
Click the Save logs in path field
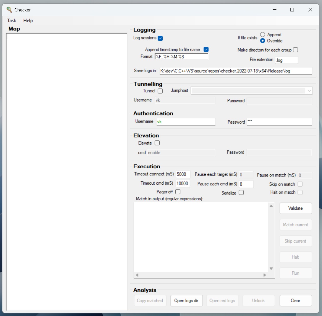point(236,71)
